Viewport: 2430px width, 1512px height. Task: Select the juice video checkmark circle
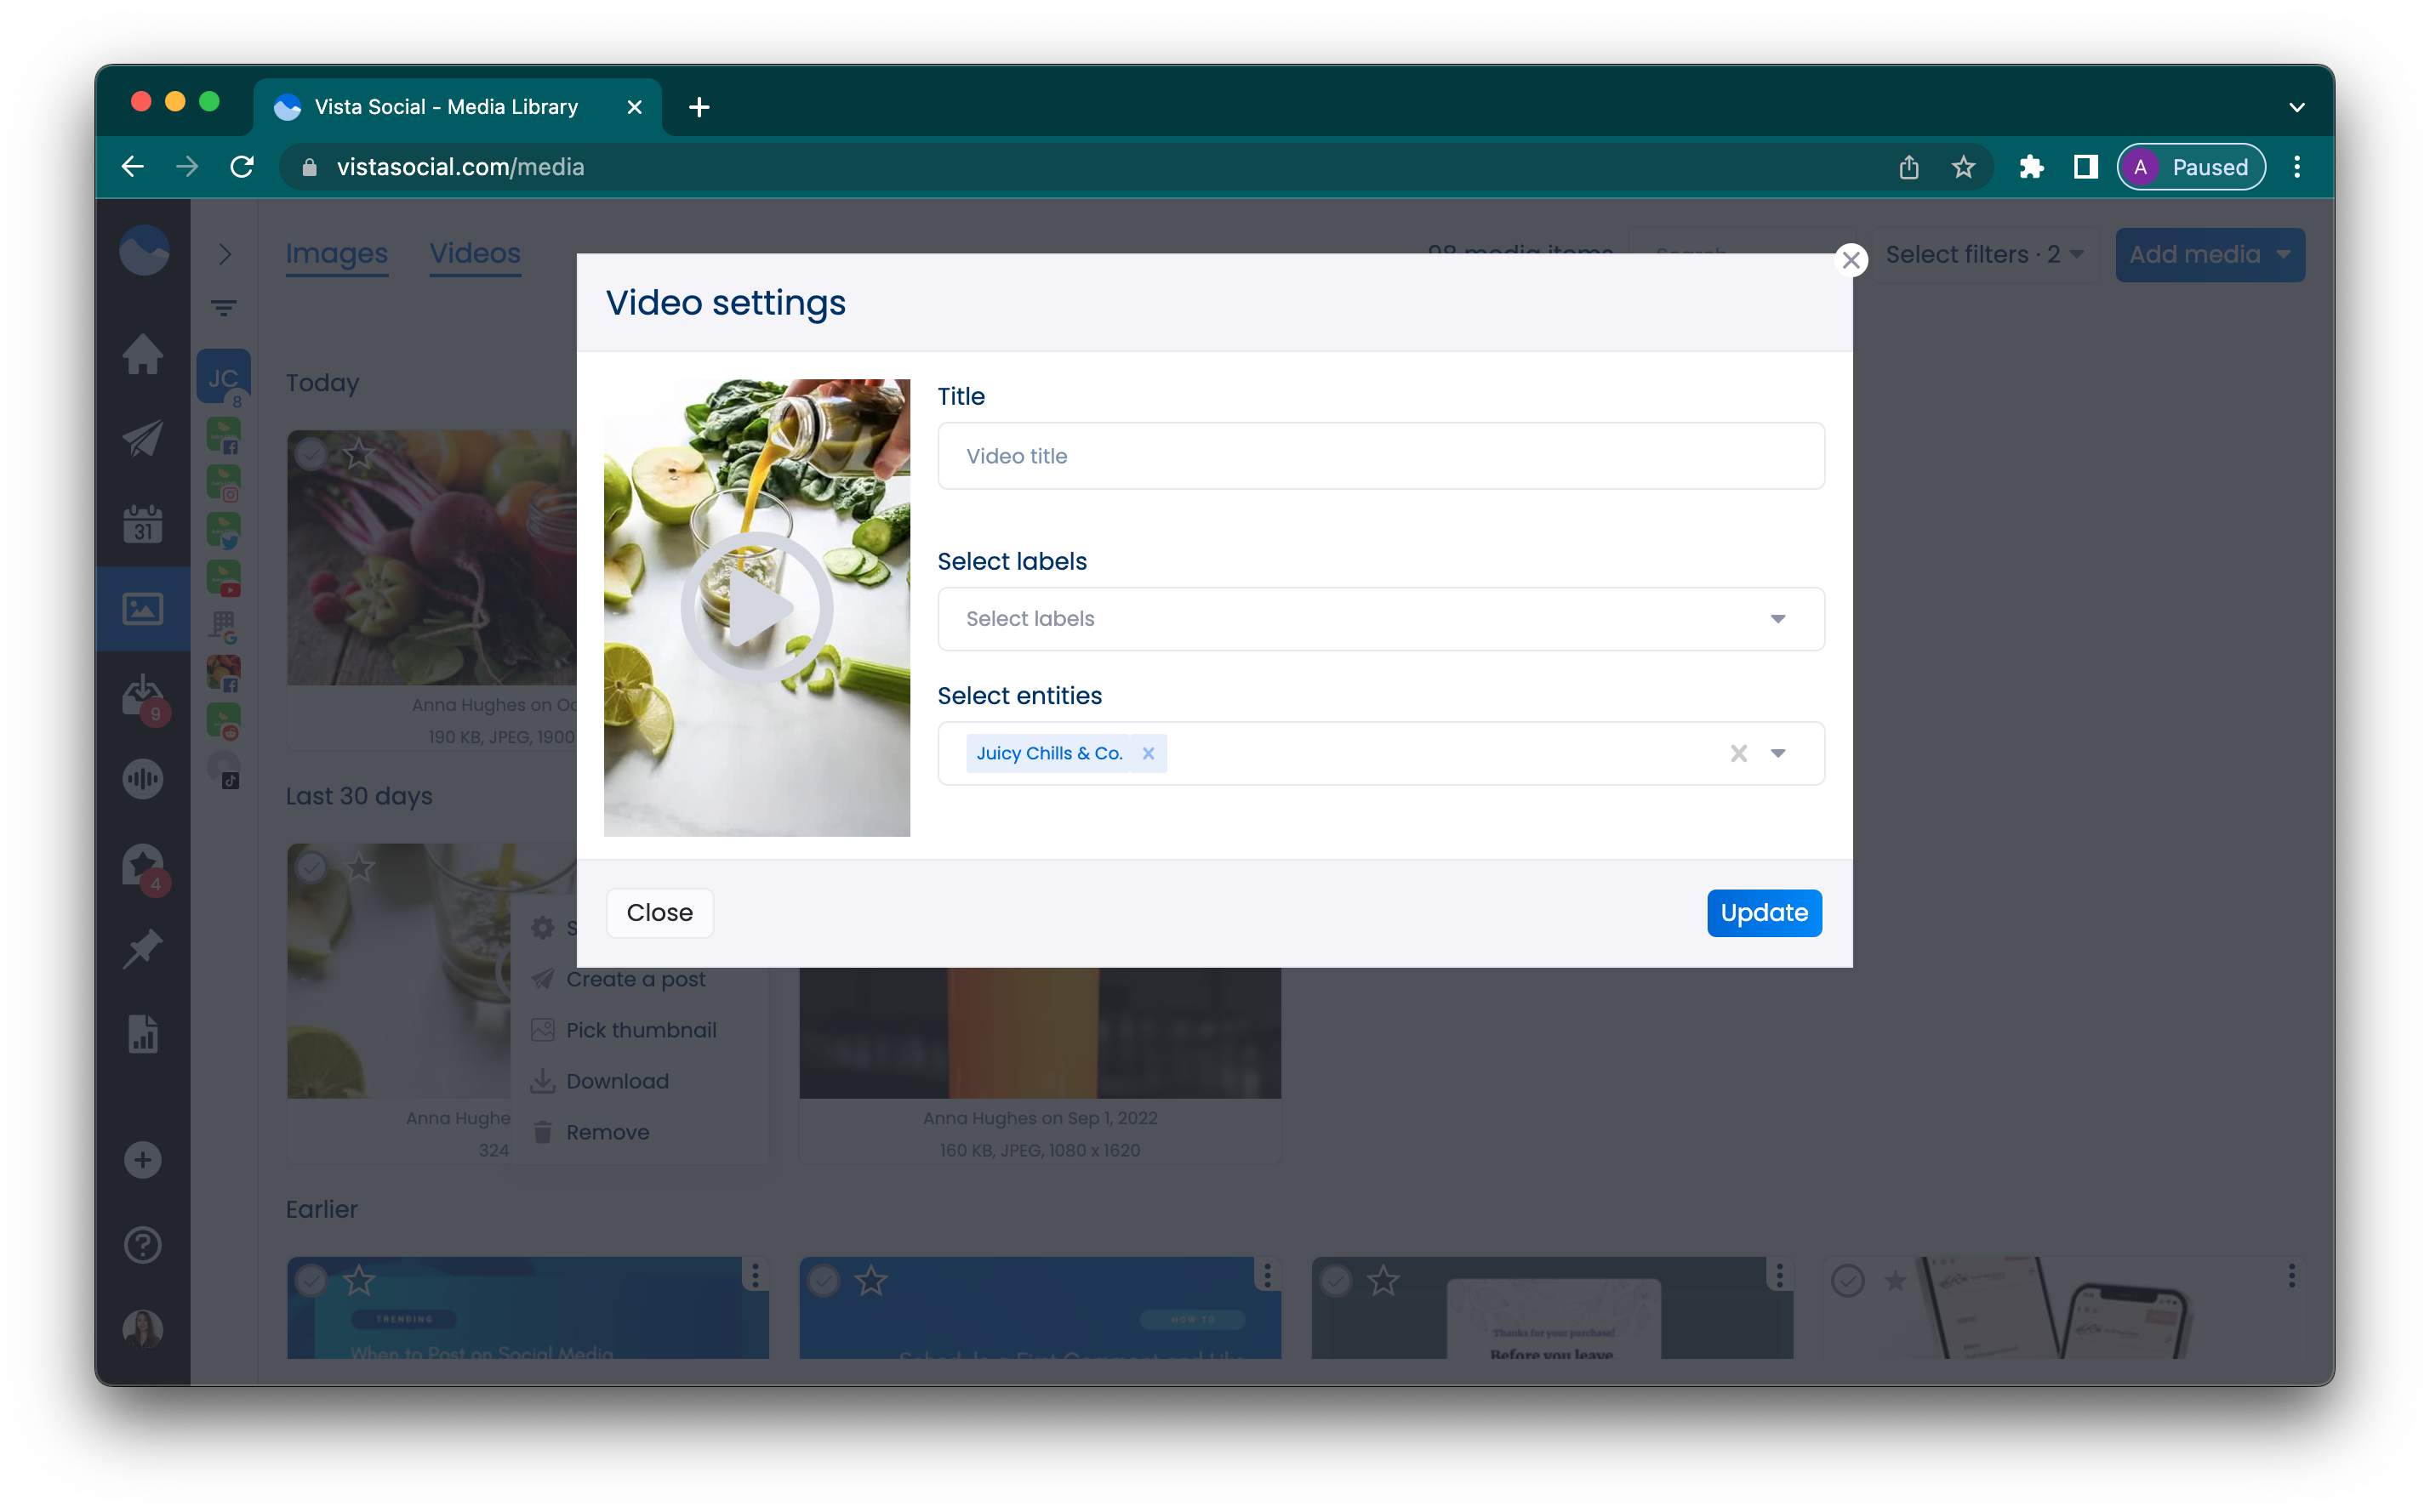coord(312,867)
